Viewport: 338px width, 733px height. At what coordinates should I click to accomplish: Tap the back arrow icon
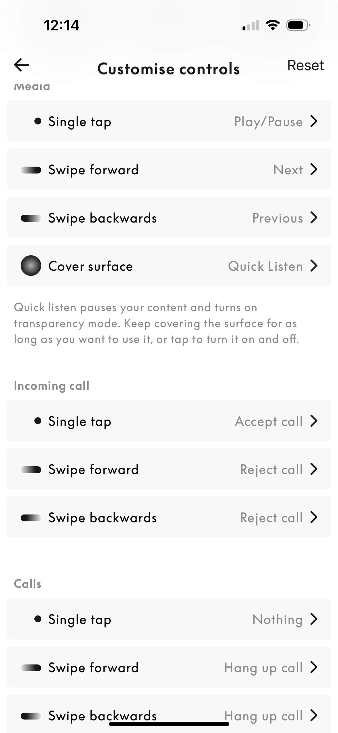(22, 65)
